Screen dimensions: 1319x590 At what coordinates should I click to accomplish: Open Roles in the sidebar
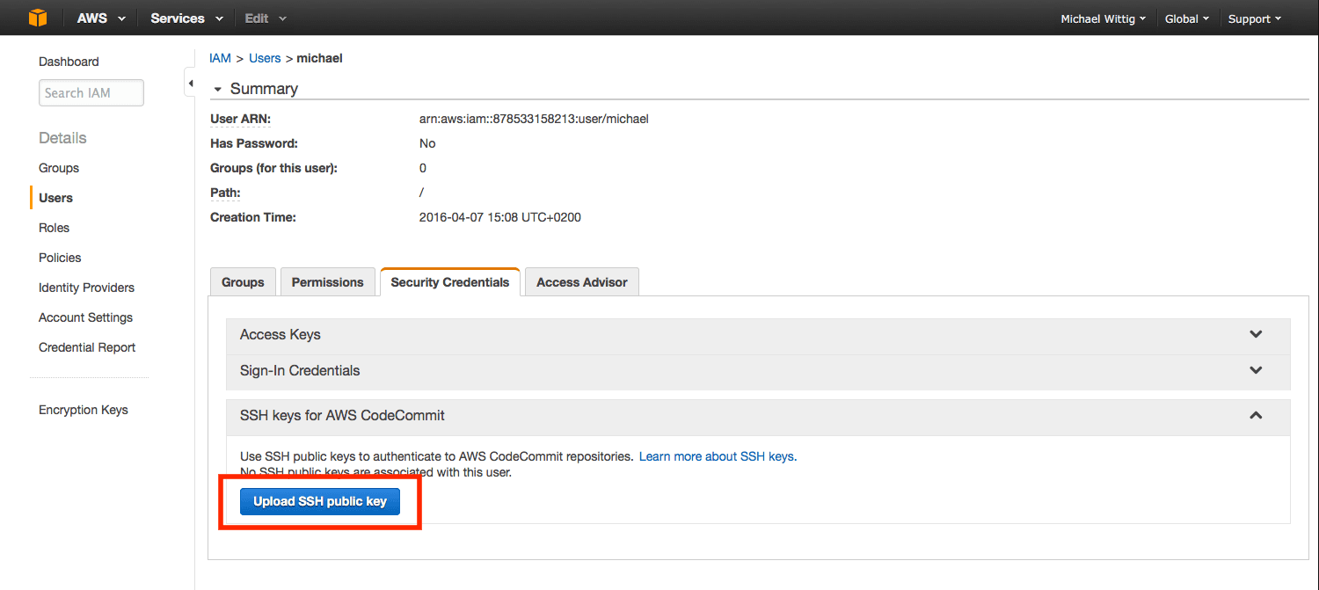(x=54, y=228)
